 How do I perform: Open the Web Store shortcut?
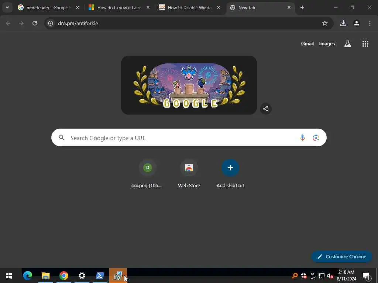coord(189,174)
